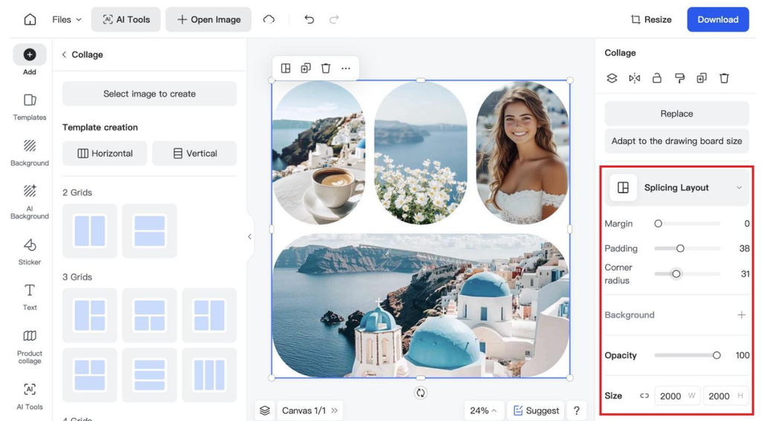Select two-row 2 Grids layout
Image resolution: width=762 pixels, height=421 pixels.
tap(150, 231)
